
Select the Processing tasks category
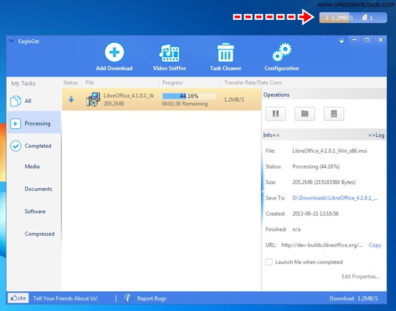pyautogui.click(x=34, y=123)
